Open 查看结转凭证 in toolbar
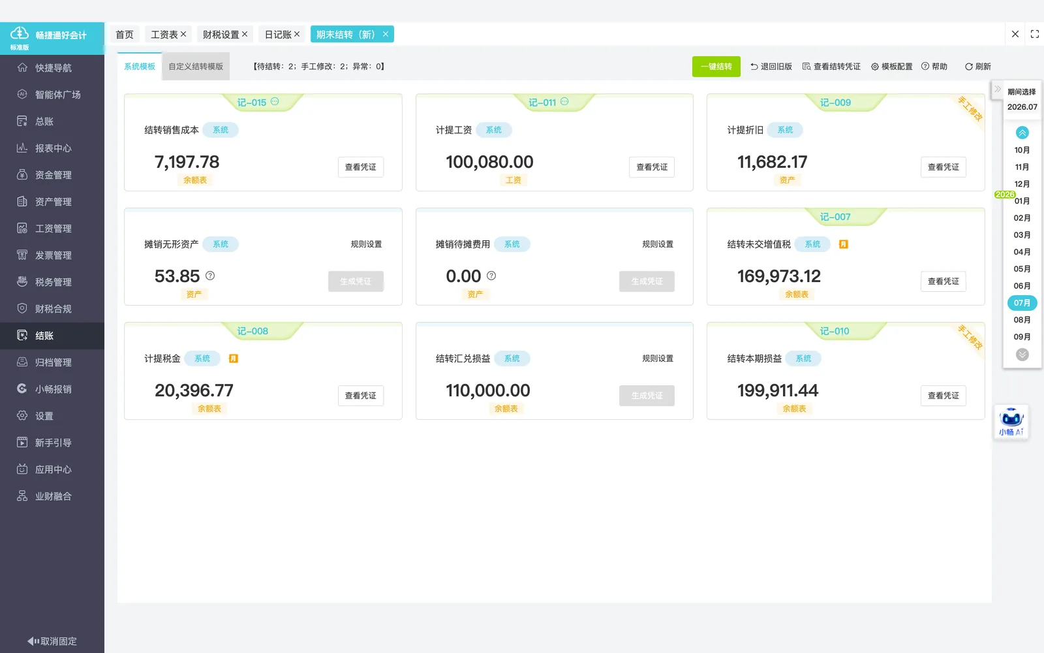The height and width of the screenshot is (653, 1044). (x=831, y=67)
